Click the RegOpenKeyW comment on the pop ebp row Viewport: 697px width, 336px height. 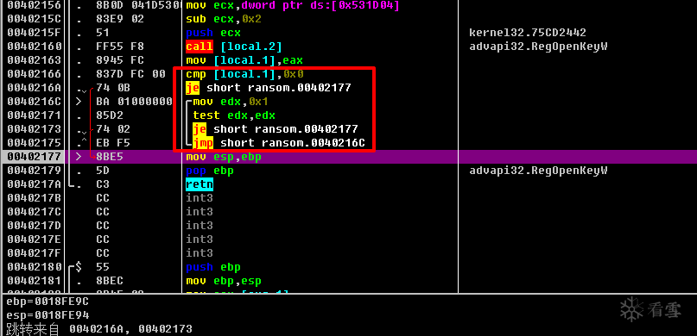(538, 171)
